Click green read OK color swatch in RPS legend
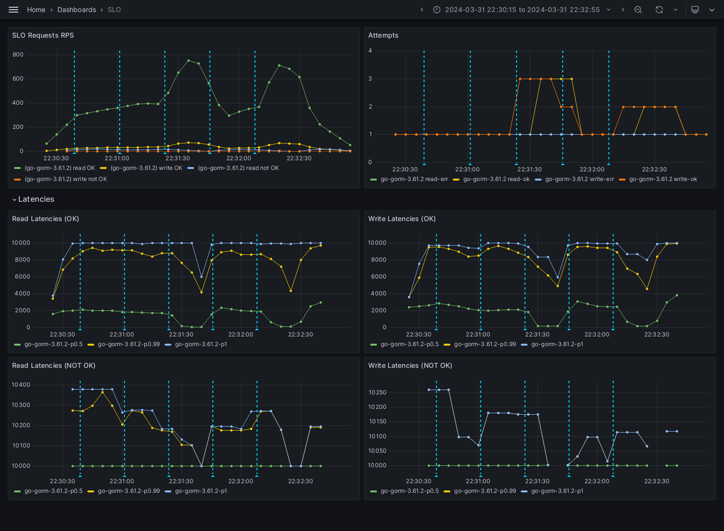 click(x=17, y=168)
